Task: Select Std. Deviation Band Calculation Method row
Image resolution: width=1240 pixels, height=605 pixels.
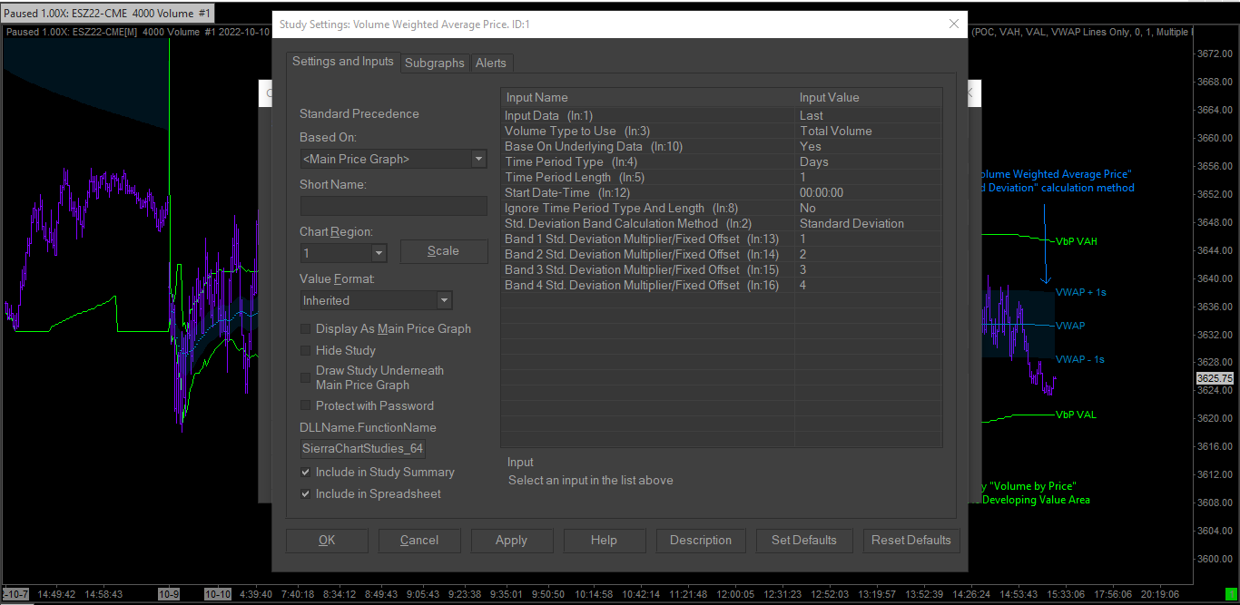Action: point(722,223)
